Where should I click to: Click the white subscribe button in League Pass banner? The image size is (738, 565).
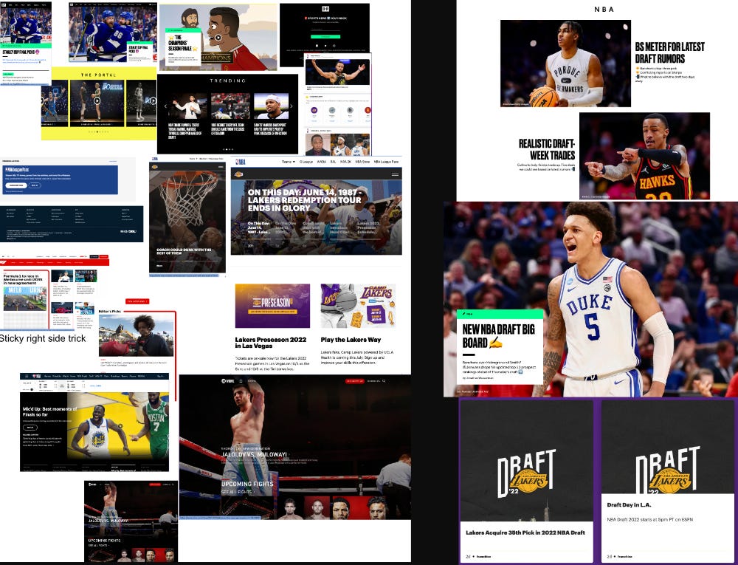[16, 185]
